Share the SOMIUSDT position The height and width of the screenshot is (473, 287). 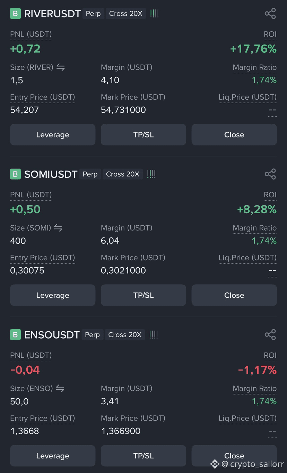click(270, 174)
